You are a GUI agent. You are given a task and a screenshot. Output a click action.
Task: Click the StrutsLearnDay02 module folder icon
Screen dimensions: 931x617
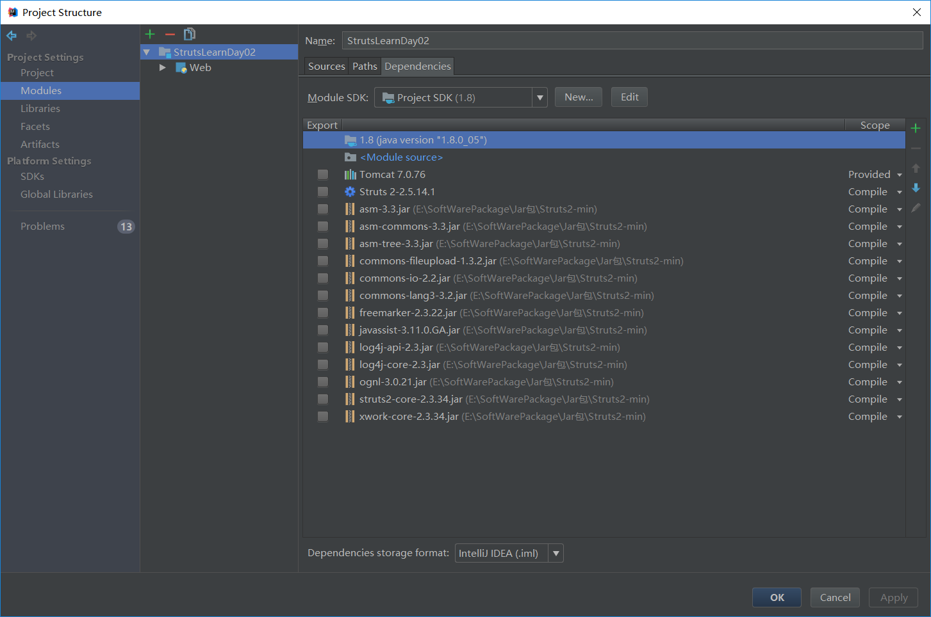(x=164, y=52)
